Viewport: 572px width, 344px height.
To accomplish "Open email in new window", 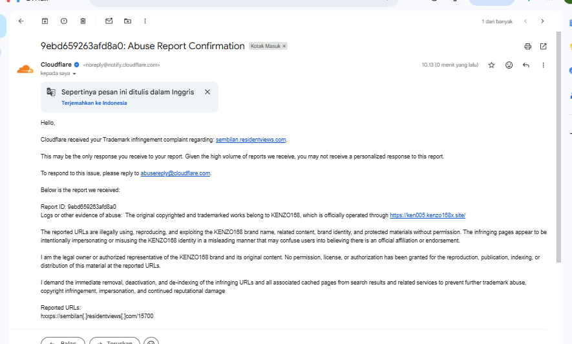I will pos(543,47).
